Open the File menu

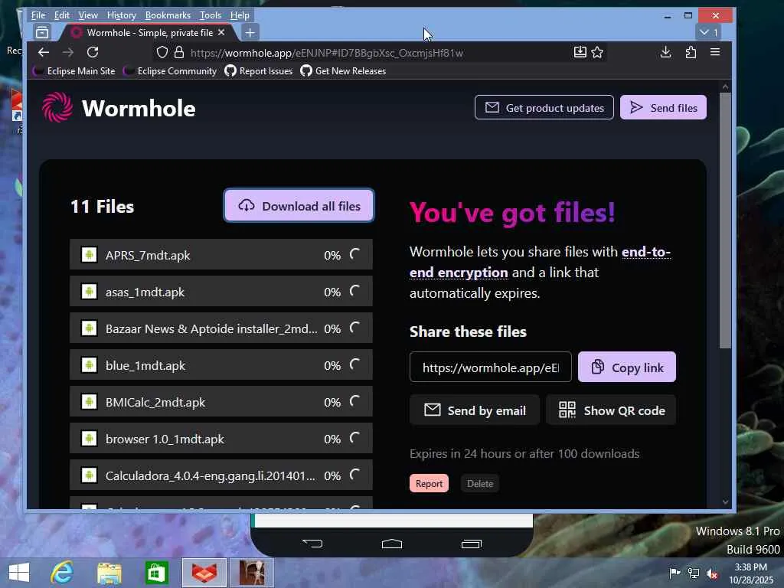coord(38,15)
